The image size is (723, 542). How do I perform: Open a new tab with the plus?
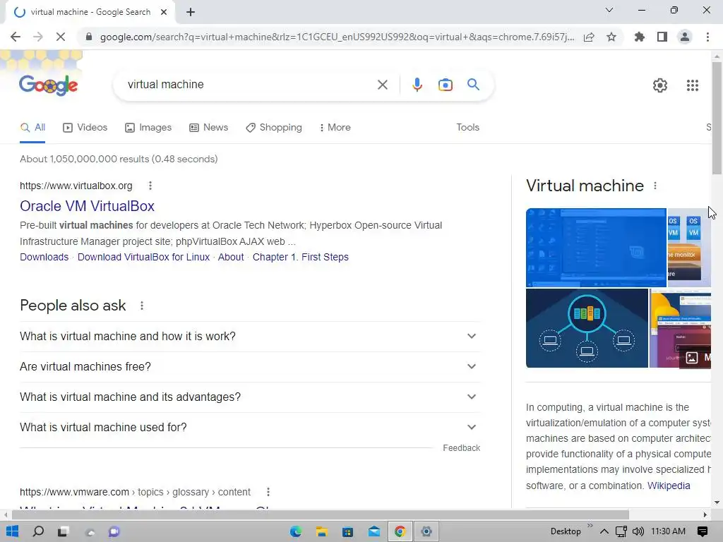pyautogui.click(x=191, y=12)
